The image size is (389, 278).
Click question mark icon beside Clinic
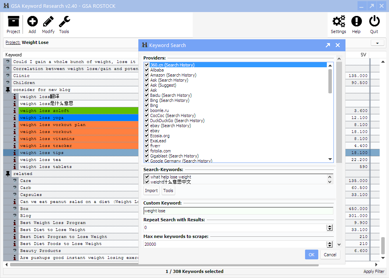click(x=8, y=76)
